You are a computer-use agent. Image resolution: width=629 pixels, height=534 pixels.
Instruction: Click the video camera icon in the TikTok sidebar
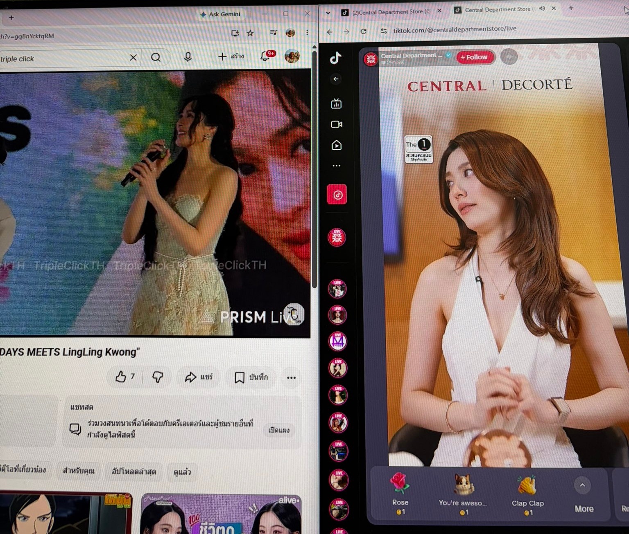click(337, 124)
